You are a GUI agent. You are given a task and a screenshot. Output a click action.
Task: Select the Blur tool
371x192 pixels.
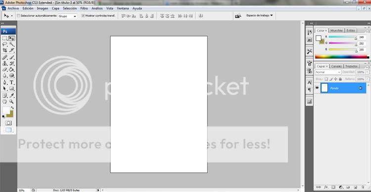pyautogui.click(x=5, y=76)
